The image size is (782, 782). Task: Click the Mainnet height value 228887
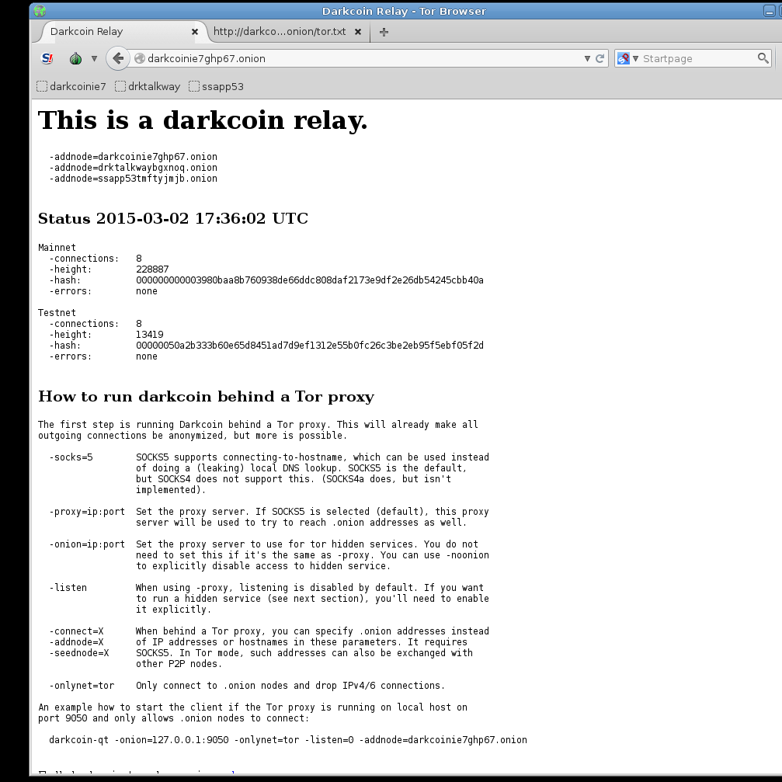152,269
